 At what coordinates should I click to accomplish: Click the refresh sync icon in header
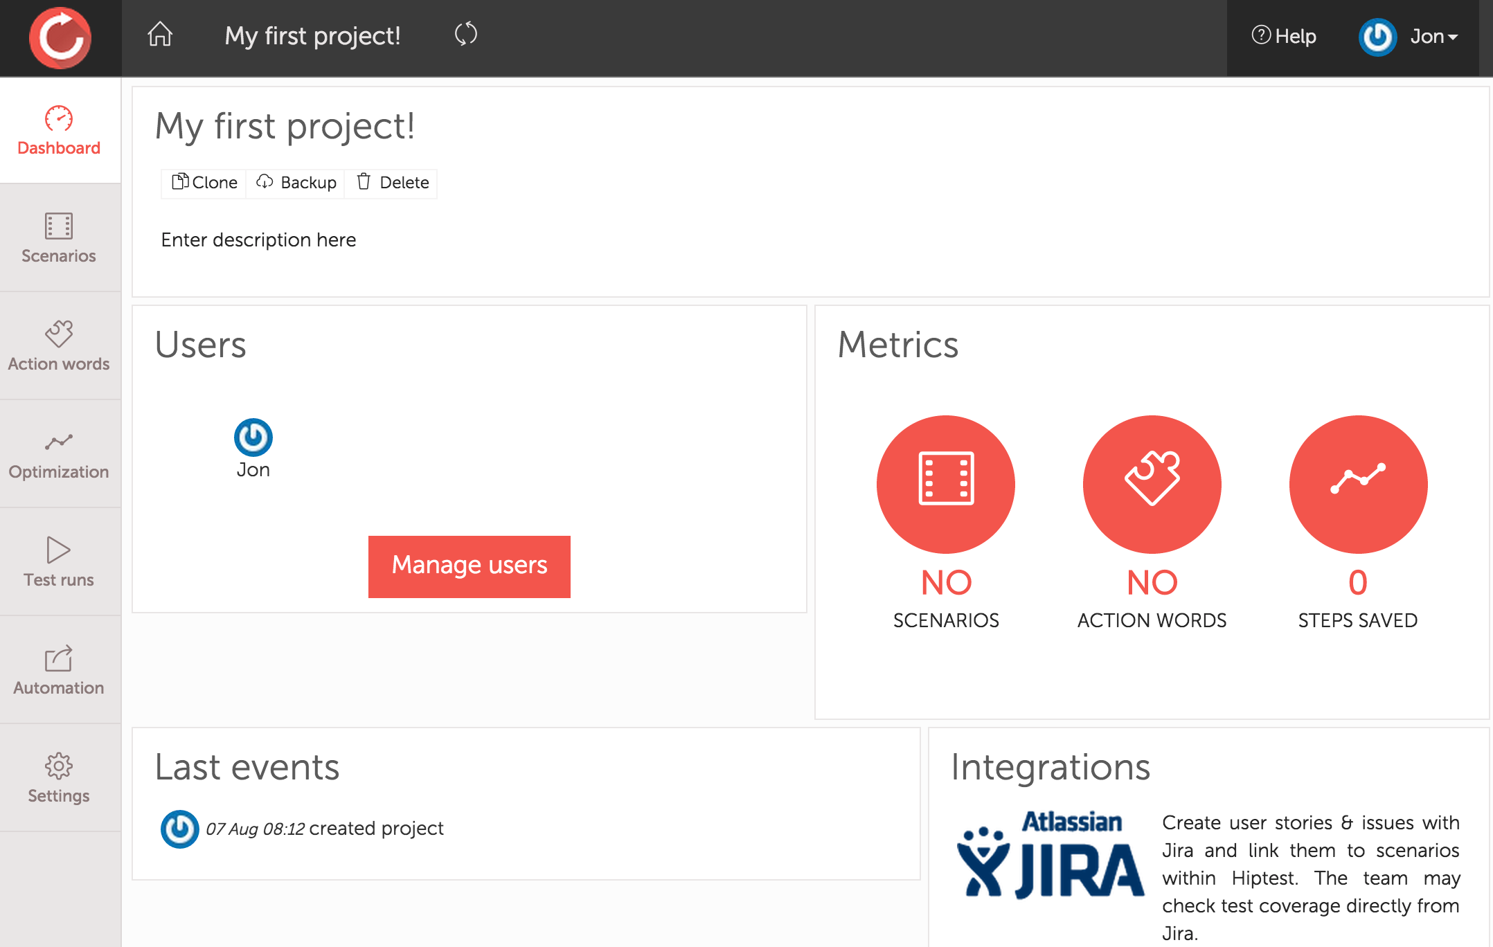466,34
